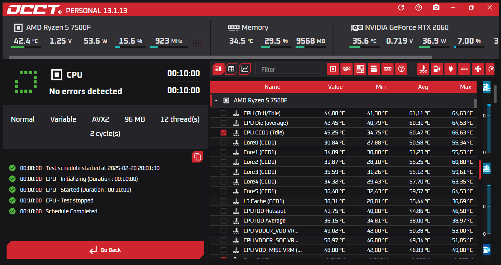Check the Core5 (CCD1) checkbox
This screenshot has height=265, width=501.
tap(223, 191)
